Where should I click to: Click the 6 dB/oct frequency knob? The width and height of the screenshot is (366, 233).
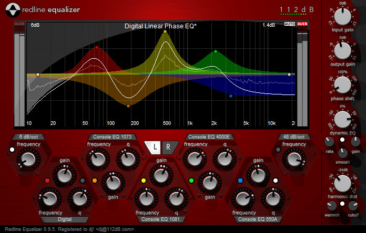pos(28,160)
